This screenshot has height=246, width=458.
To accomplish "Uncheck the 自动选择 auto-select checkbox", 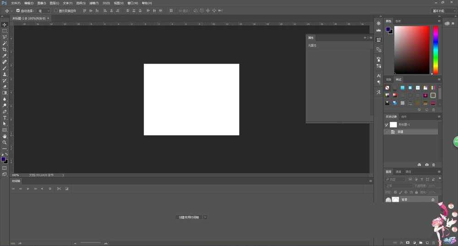I will [18, 10].
